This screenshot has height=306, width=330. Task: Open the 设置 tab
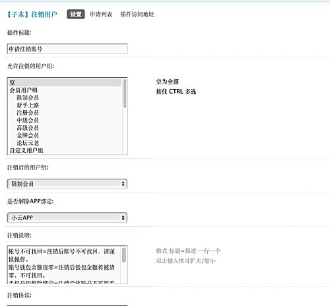[x=76, y=15]
